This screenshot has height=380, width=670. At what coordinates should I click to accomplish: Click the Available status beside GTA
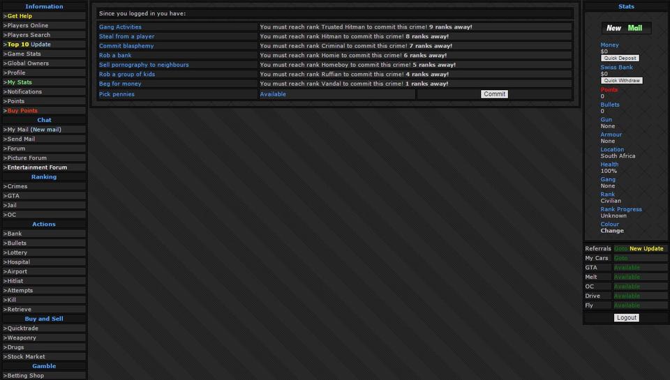click(x=627, y=268)
